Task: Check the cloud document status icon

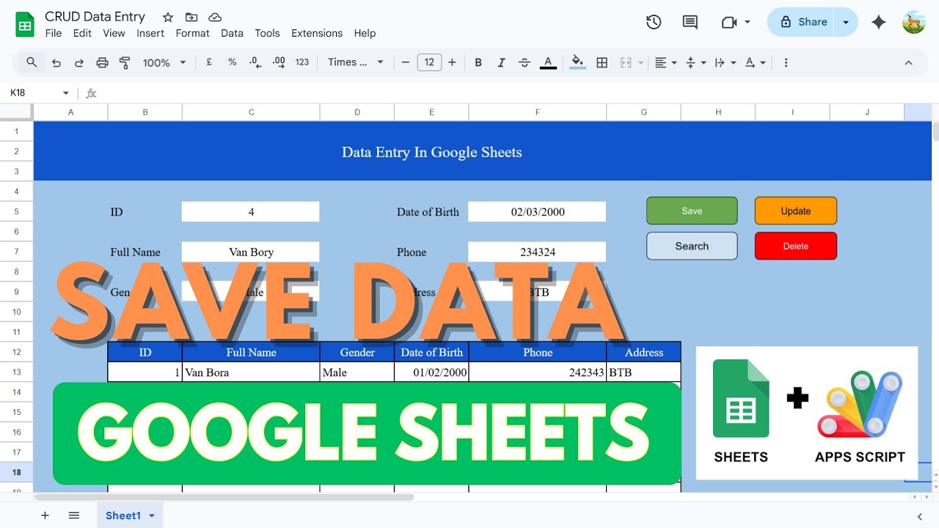Action: tap(215, 17)
